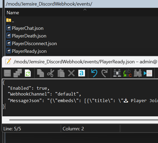Click the Select All icon
Screen dimensions: 158x143
click(x=81, y=73)
